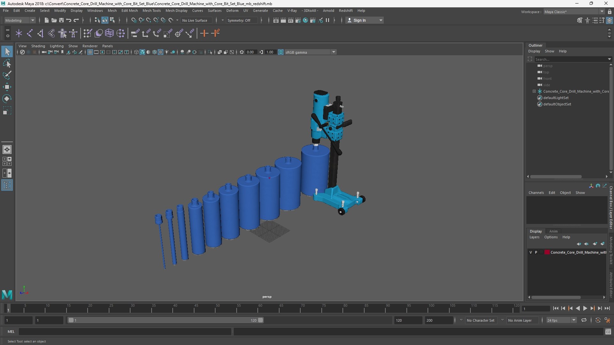Activate the Paint Selection tool
614x345 pixels.
(x=7, y=75)
